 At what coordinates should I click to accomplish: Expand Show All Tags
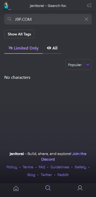(x=19, y=34)
